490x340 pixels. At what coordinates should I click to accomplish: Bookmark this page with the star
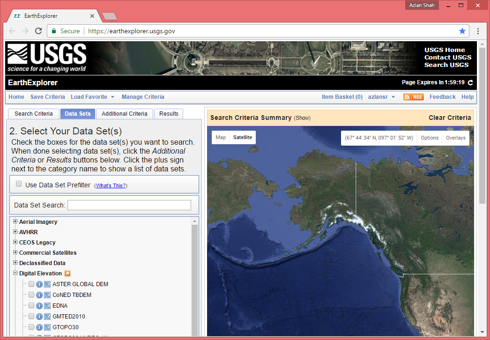(x=462, y=31)
